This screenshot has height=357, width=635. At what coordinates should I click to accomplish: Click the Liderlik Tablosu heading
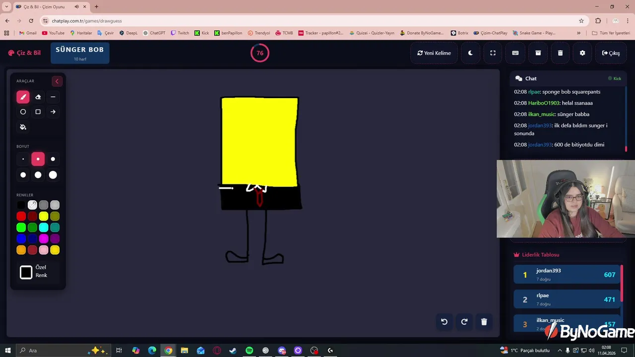536,255
